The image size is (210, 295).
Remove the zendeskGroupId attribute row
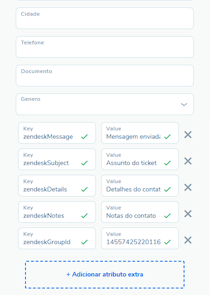click(x=188, y=240)
